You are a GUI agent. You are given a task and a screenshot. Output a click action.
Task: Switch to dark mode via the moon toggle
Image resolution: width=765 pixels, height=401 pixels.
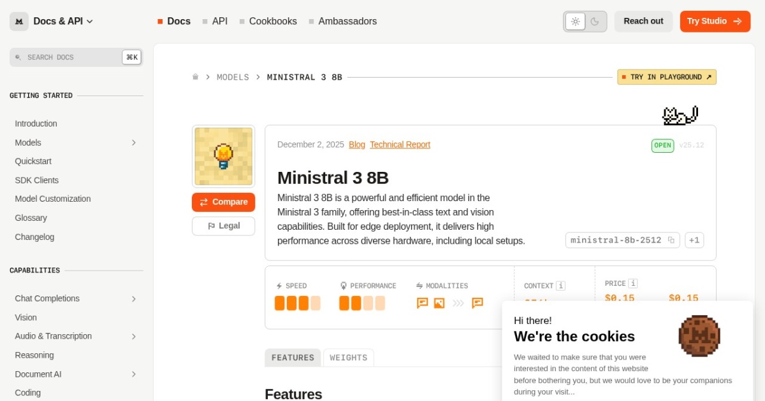[595, 21]
